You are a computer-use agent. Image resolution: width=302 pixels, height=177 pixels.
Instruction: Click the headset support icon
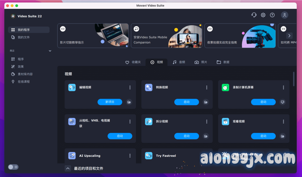(254, 15)
